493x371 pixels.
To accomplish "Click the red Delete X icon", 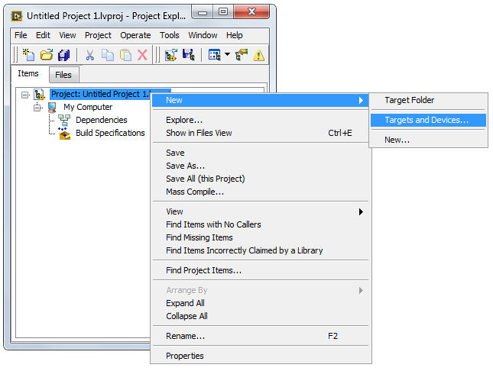I will (x=142, y=55).
